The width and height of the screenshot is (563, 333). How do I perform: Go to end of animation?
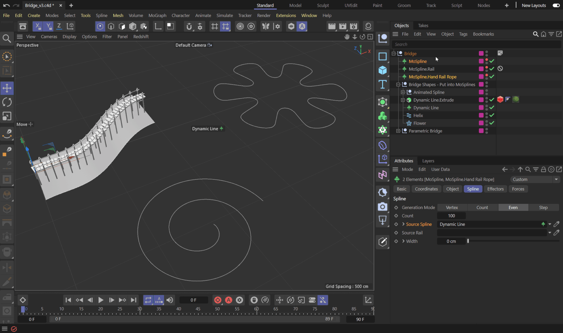pyautogui.click(x=133, y=300)
